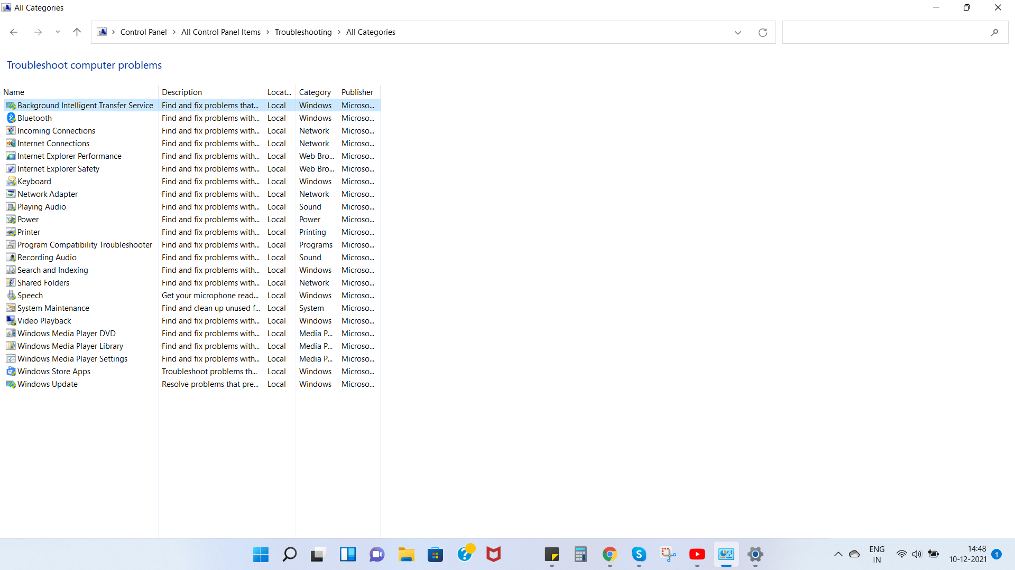Screen dimensions: 1015x570
Task: Click the Speech troubleshooter icon
Action: [x=11, y=295]
